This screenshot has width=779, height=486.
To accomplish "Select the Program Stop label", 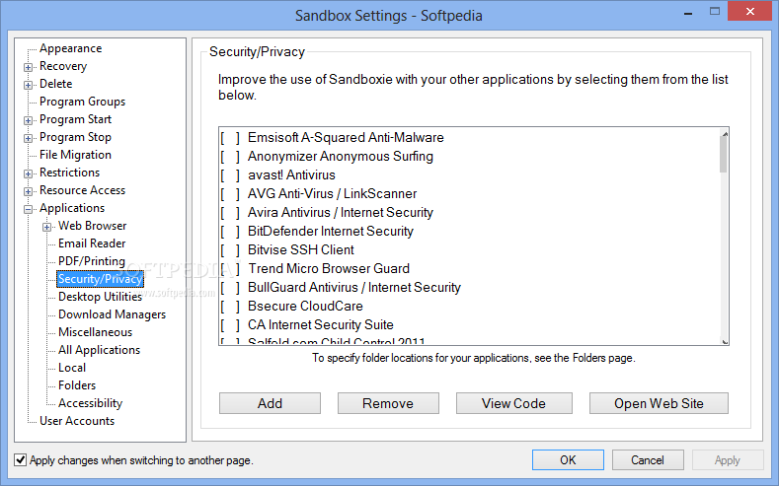I will tap(75, 137).
